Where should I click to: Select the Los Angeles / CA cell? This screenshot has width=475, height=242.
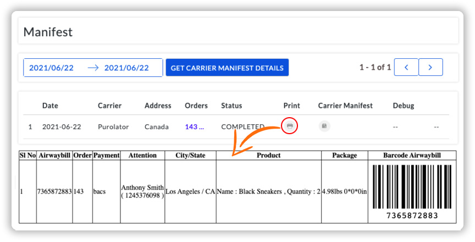point(191,191)
